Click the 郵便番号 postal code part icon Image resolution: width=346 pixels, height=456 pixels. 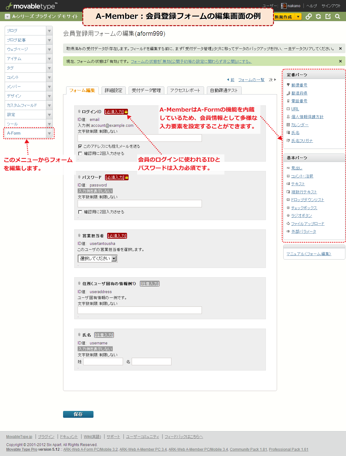coord(288,85)
